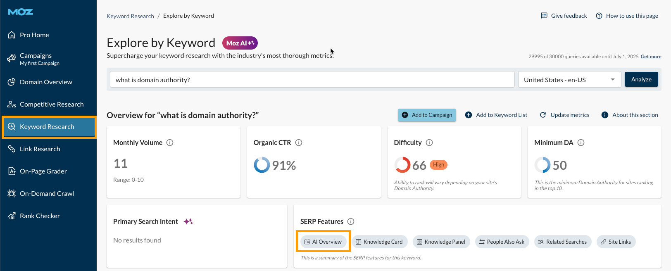Click the Add to Campaign button
This screenshot has height=271, width=671.
427,115
